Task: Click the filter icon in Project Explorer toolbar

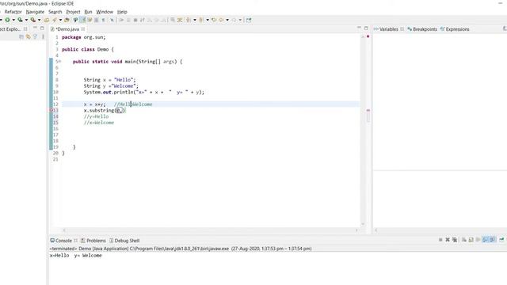Action: click(35, 37)
